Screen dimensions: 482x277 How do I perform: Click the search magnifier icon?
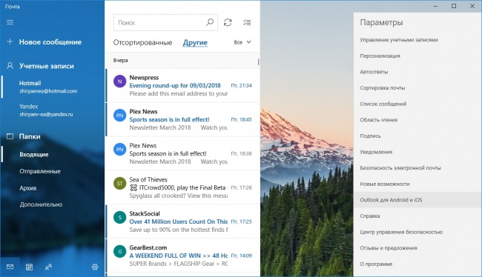210,22
